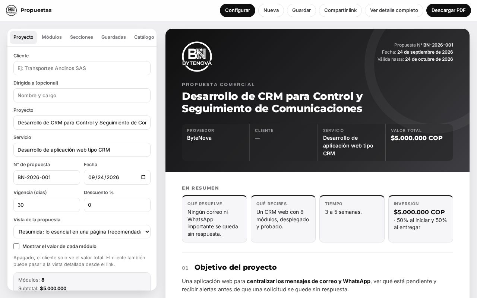This screenshot has width=477, height=298.
Task: Edit the Proyecto name field
Action: (82, 123)
